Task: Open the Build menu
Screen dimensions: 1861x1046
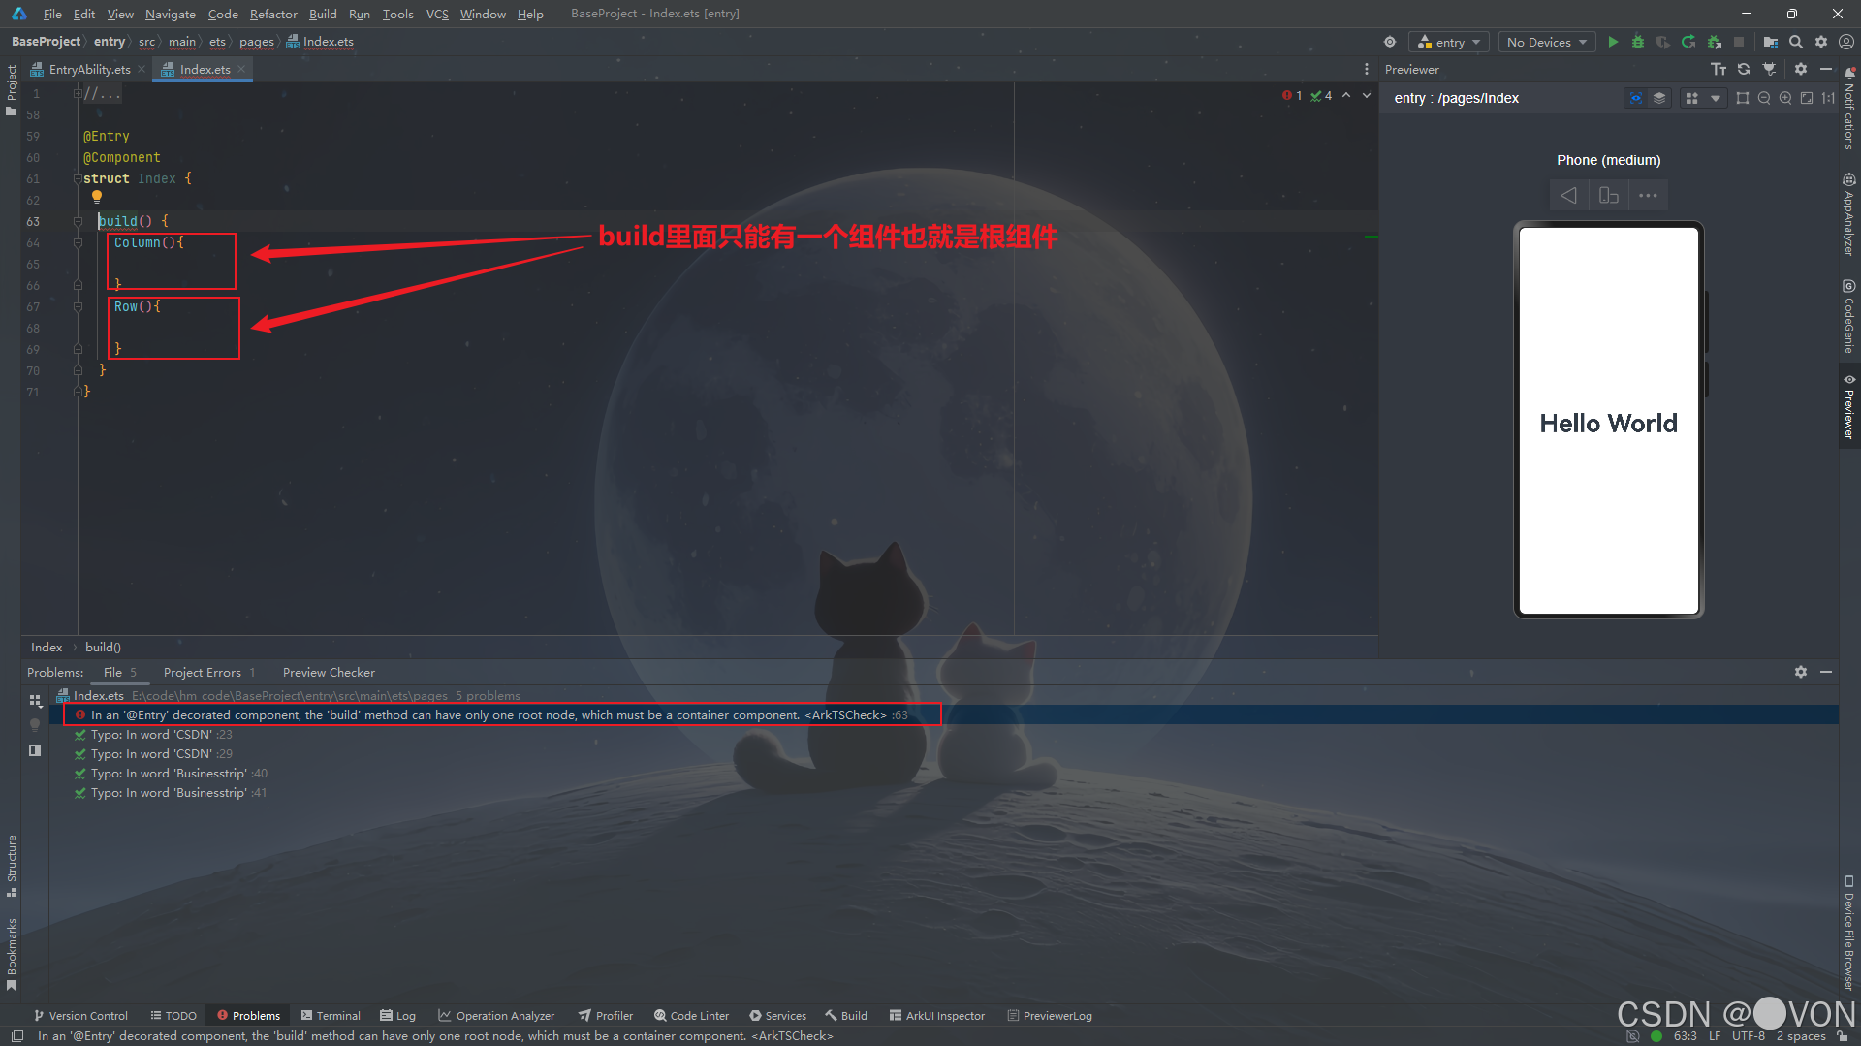Action: (323, 14)
